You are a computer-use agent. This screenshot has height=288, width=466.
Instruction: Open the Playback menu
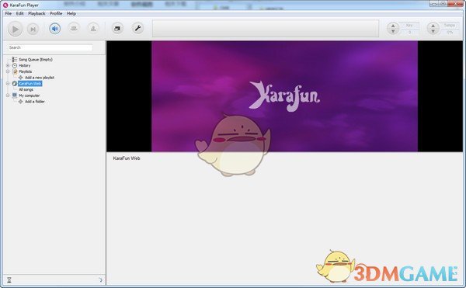click(37, 13)
